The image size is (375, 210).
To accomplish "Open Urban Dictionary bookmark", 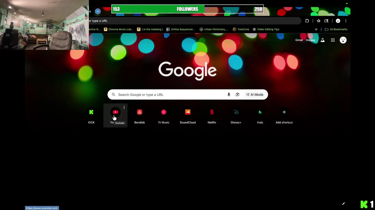I will 214,29.
